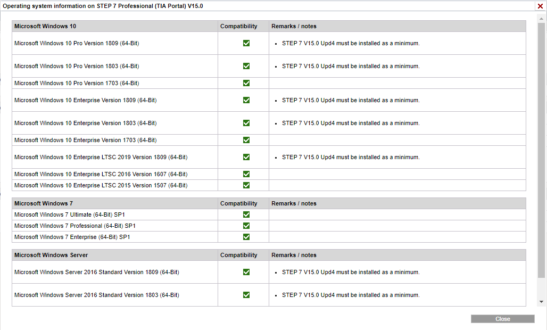The height and width of the screenshot is (330, 547).
Task: Click the Microsoft Windows Server section header
Action: pyautogui.click(x=51, y=255)
